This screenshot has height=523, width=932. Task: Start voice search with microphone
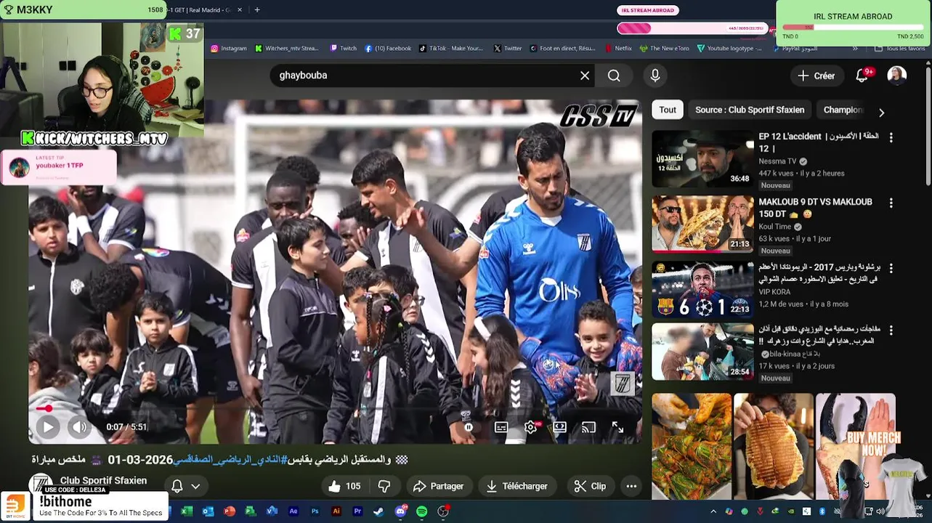coord(655,76)
